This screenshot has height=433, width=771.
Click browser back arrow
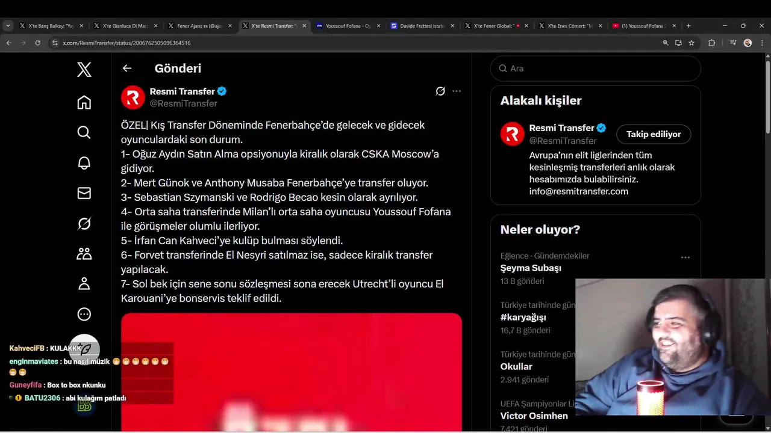pyautogui.click(x=9, y=43)
